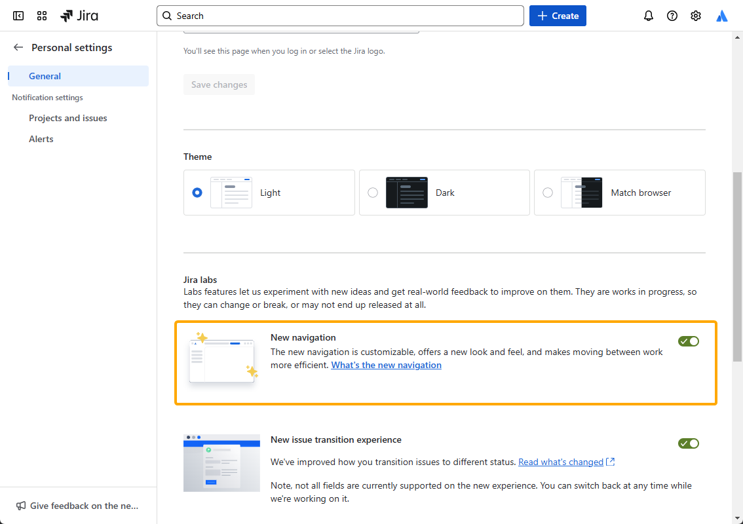Click the Read what's changed link
Viewport: 743px width, 524px height.
point(560,461)
